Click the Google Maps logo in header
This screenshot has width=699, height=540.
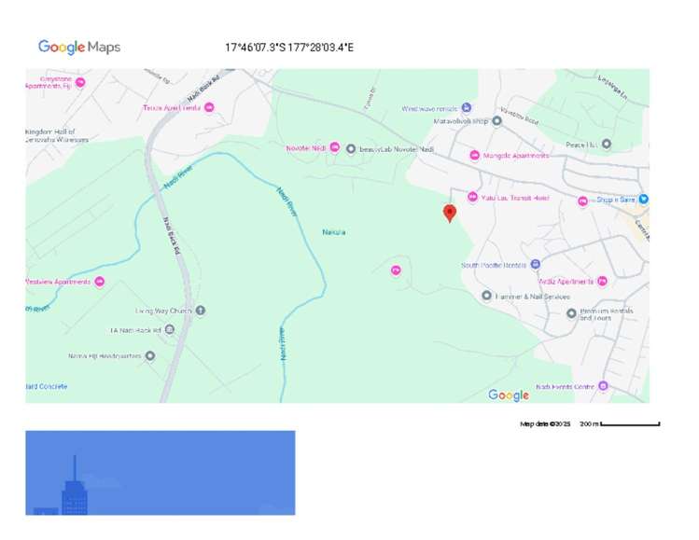point(79,48)
